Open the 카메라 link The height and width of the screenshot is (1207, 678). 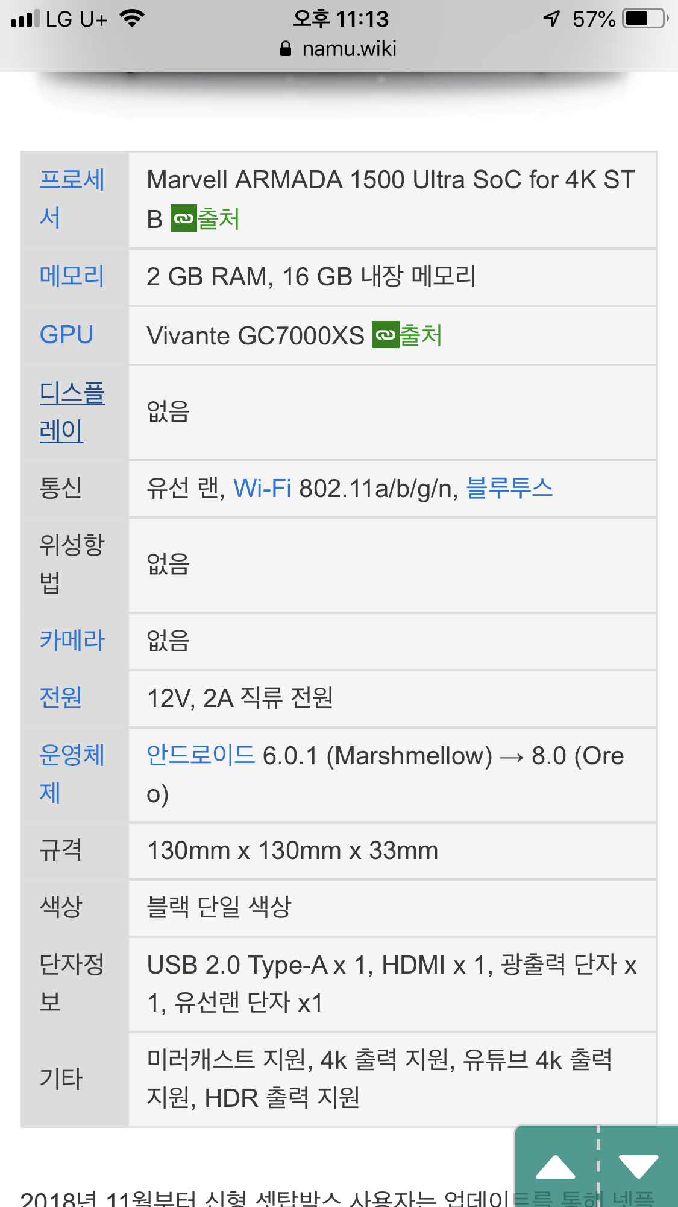[x=72, y=641]
